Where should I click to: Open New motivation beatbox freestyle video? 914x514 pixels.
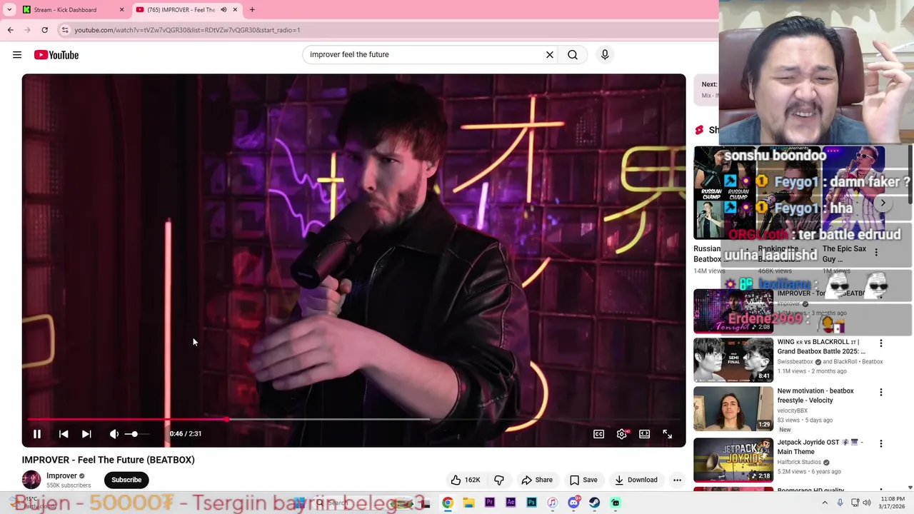pos(733,409)
